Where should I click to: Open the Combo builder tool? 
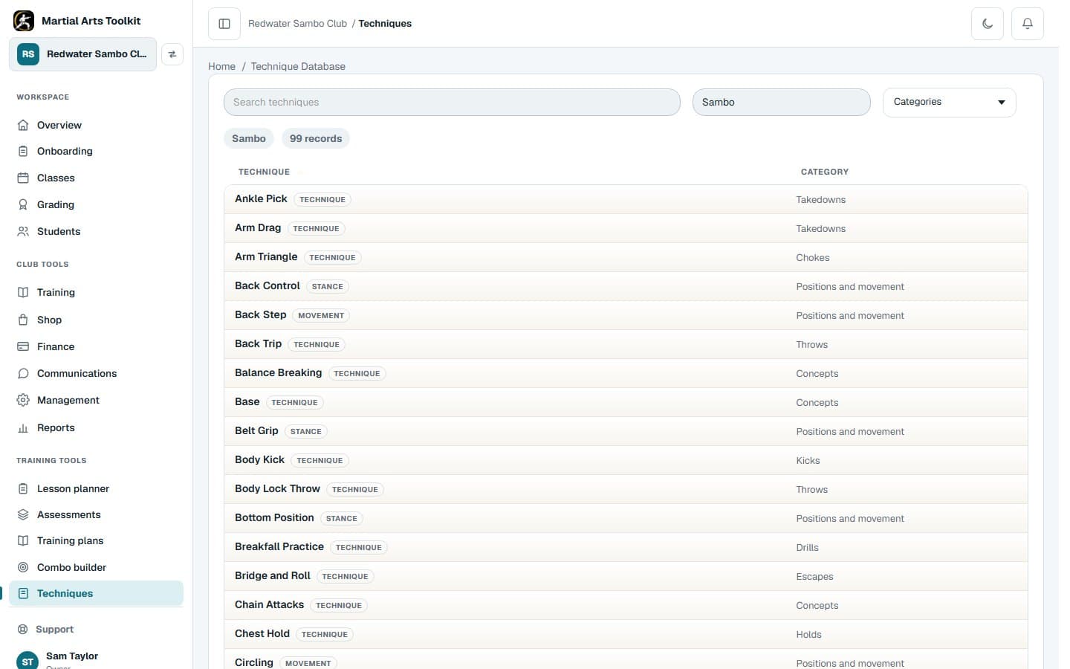[96, 567]
